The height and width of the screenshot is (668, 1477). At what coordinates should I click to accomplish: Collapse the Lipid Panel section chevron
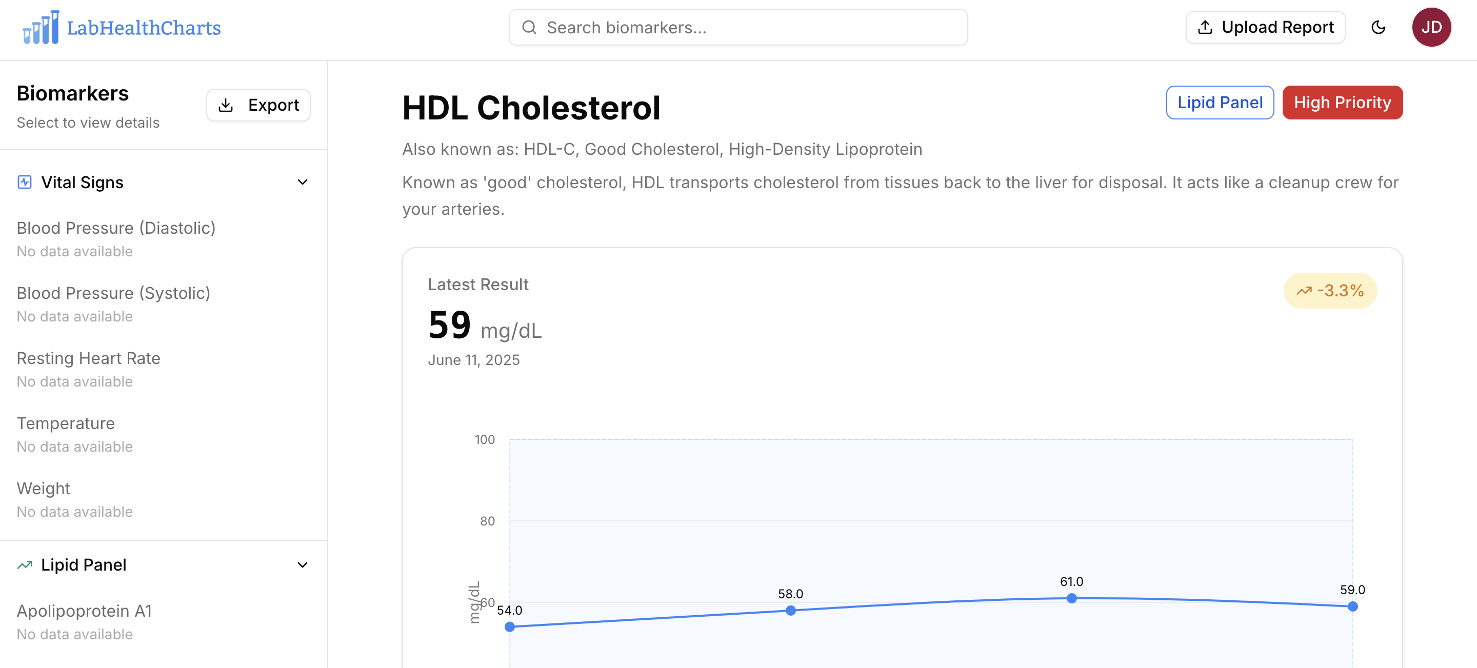pyautogui.click(x=303, y=564)
